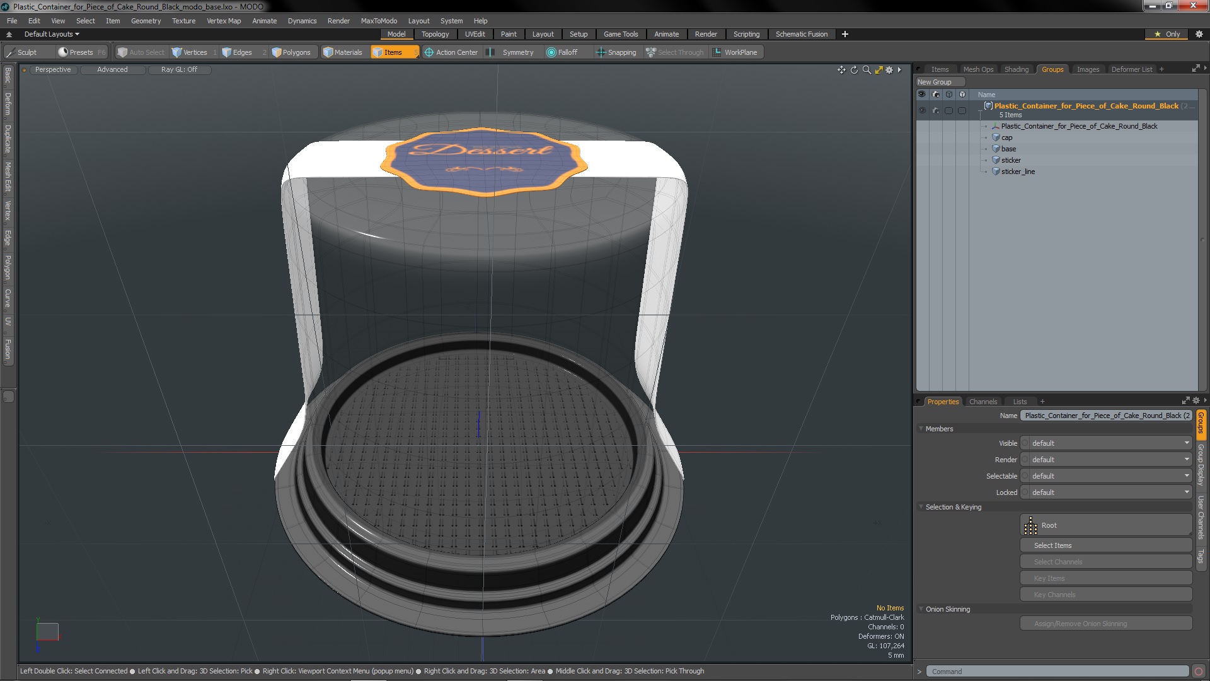The image size is (1210, 681).
Task: Toggle group visibility eye for Plastic_Container group
Action: pos(922,110)
